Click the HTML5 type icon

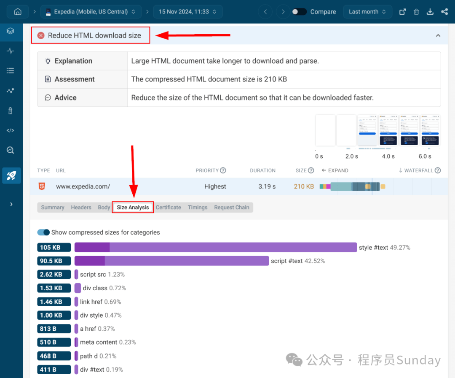pos(42,186)
